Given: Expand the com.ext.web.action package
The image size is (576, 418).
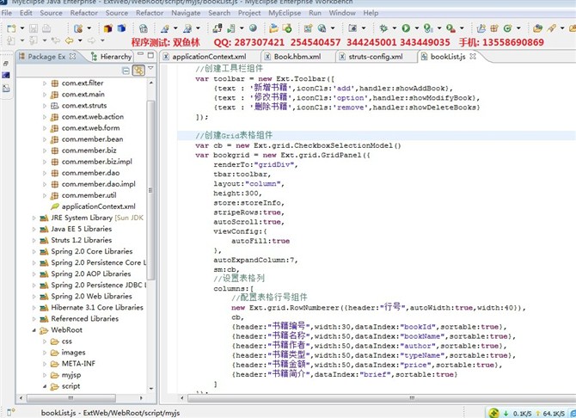Looking at the screenshot, I should click(45, 117).
